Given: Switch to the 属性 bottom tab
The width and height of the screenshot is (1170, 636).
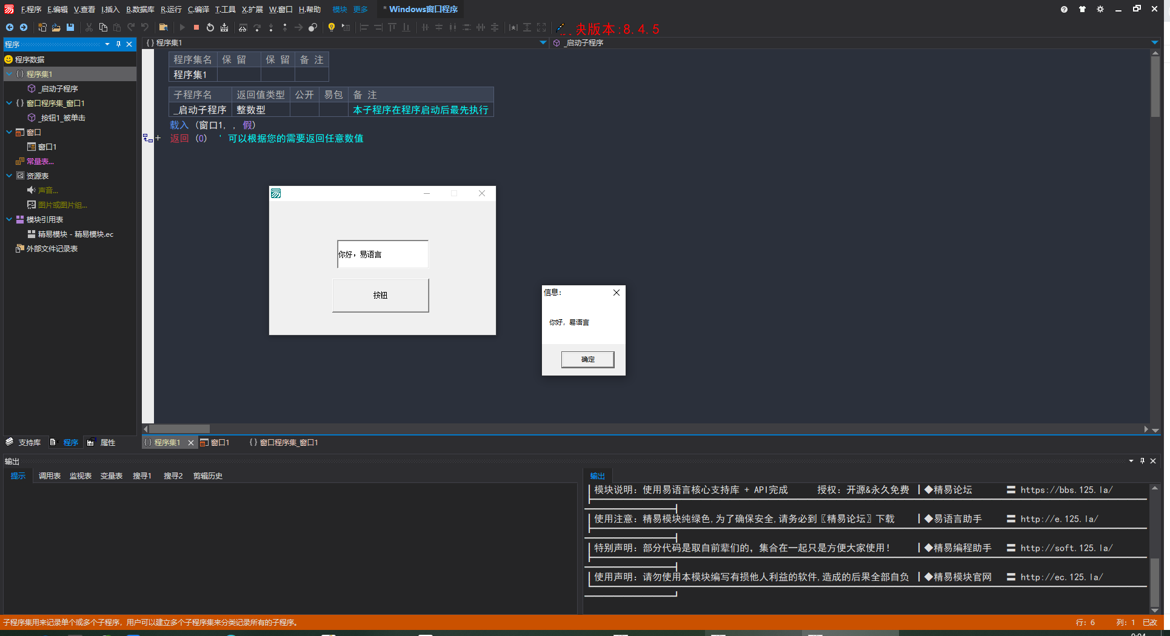Looking at the screenshot, I should (x=101, y=442).
